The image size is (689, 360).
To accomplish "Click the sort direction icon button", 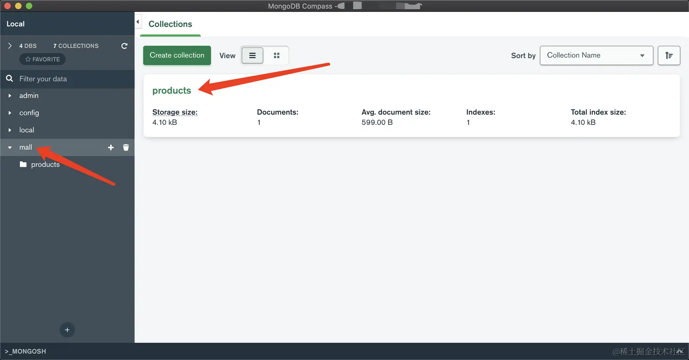I will (x=669, y=56).
